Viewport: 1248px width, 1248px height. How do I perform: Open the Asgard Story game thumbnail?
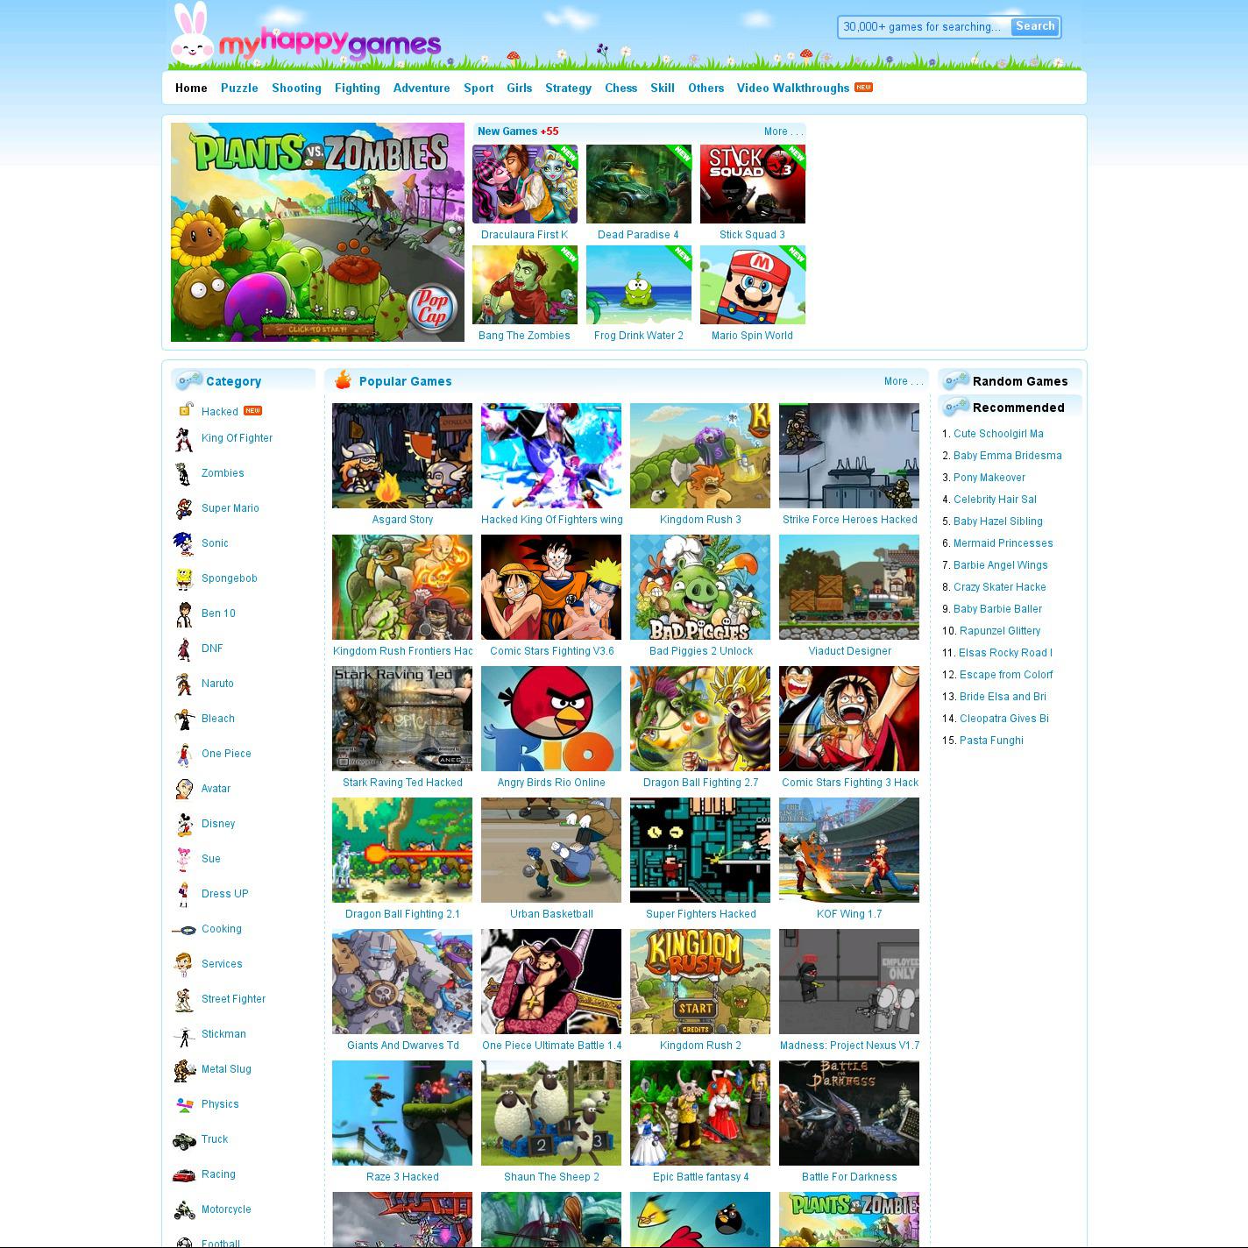(402, 456)
